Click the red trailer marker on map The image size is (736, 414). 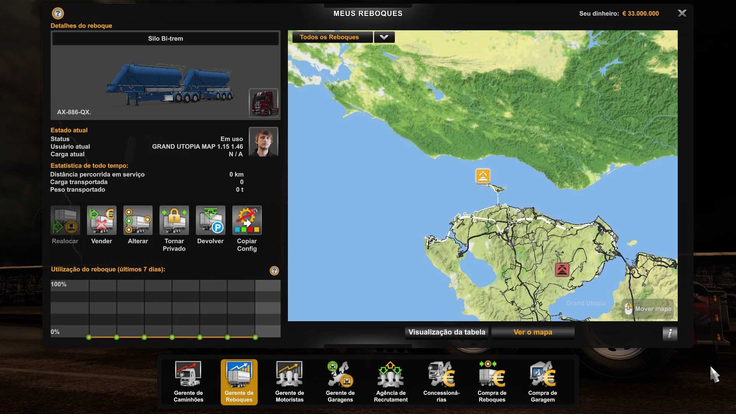tap(562, 270)
